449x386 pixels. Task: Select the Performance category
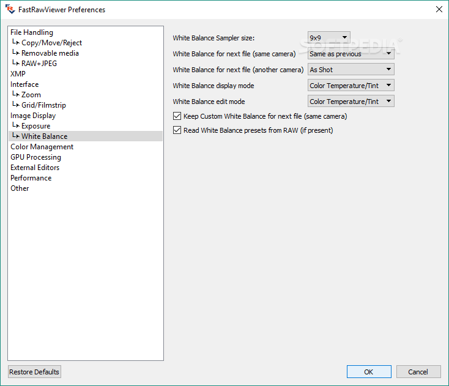[x=31, y=178]
